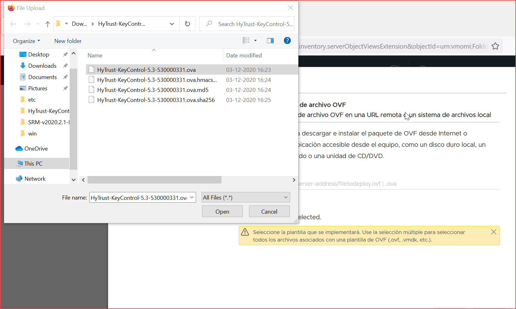The width and height of the screenshot is (516, 309).
Task: Sort files by Name column
Action: [95, 56]
